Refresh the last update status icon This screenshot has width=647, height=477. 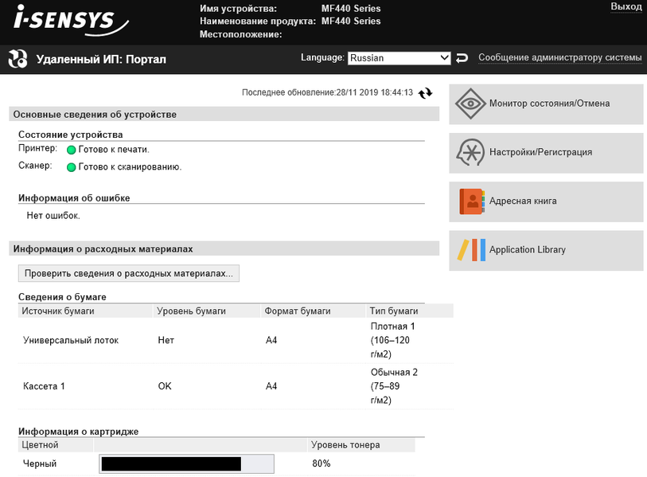click(426, 93)
